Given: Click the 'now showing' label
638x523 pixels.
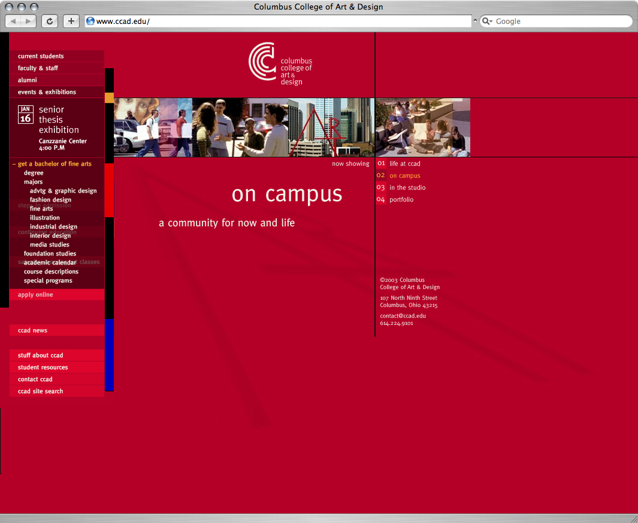Looking at the screenshot, I should (x=350, y=164).
